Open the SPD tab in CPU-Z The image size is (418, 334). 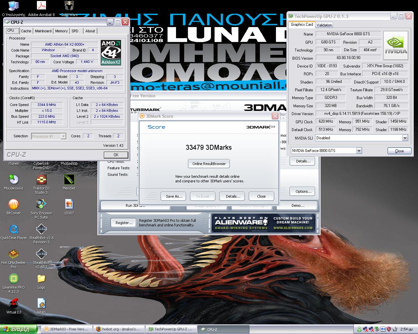(x=75, y=31)
